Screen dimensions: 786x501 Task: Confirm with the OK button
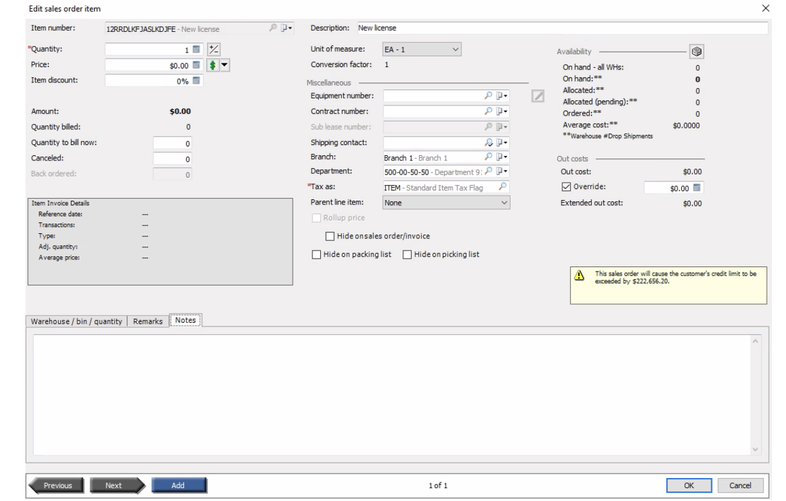coord(689,485)
